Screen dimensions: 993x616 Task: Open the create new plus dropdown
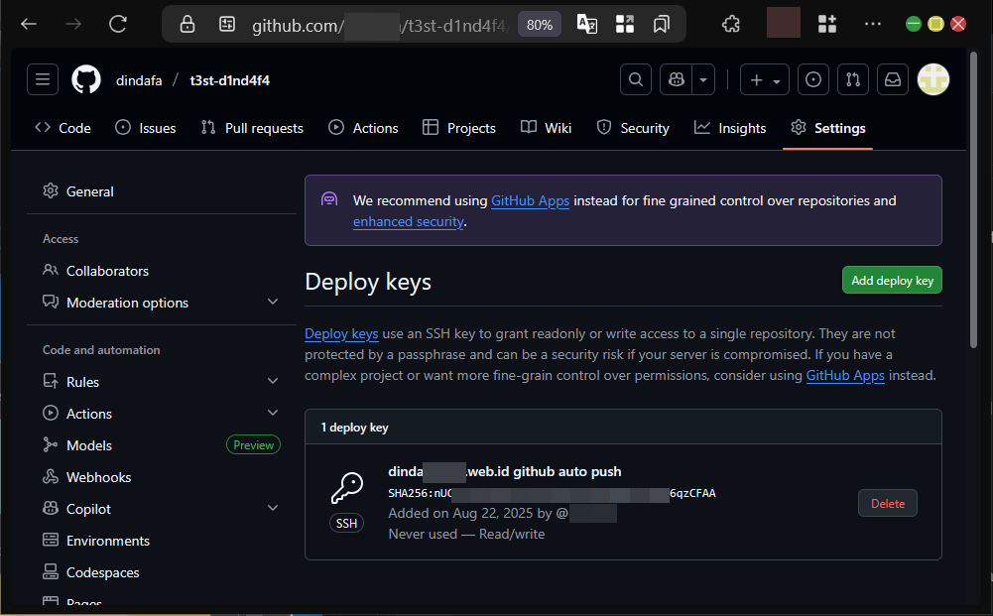765,80
